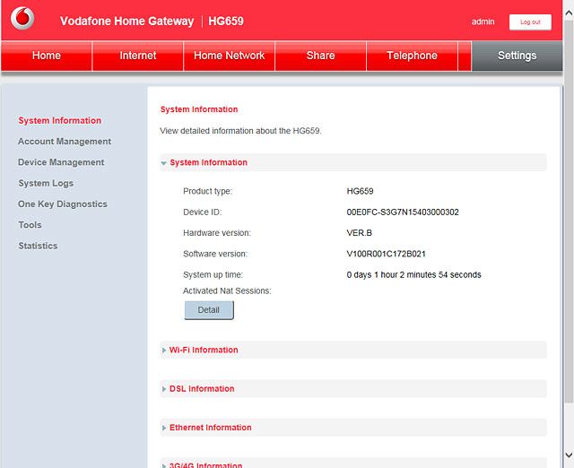Click the vertical scrollbar thumb
The image size is (574, 468).
pos(569,212)
